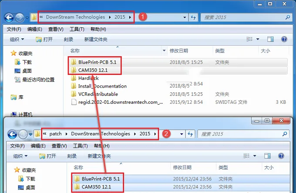Click Refresh button in patch window address bar
The height and width of the screenshot is (193, 296).
(x=190, y=134)
